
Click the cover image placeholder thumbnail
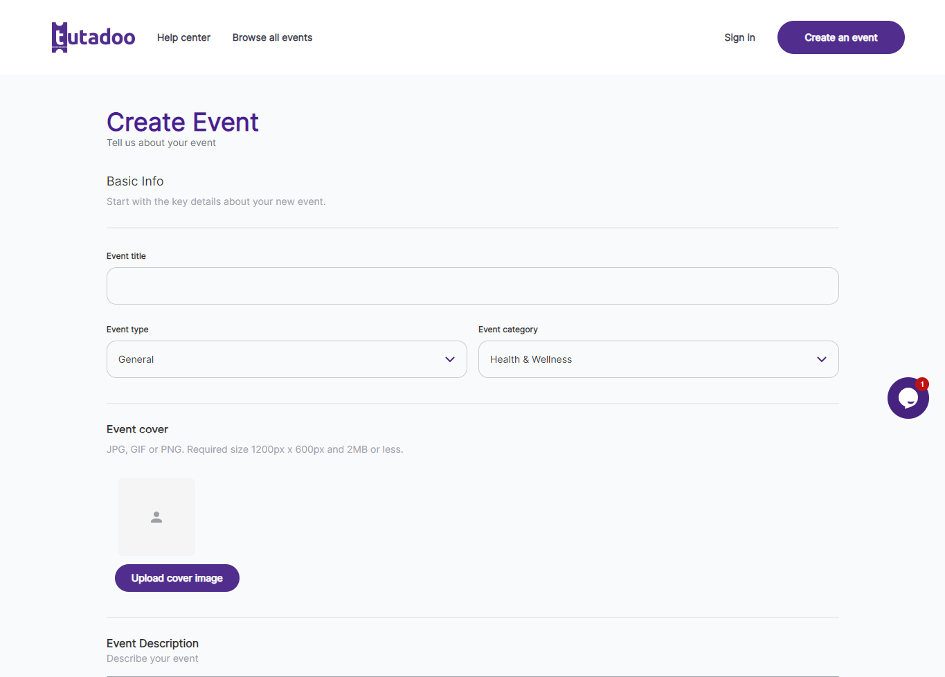tap(156, 517)
